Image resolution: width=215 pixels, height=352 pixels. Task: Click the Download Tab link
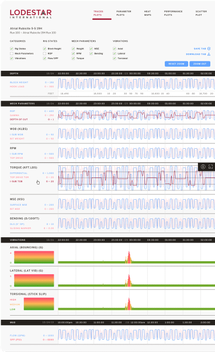pyautogui.click(x=196, y=54)
